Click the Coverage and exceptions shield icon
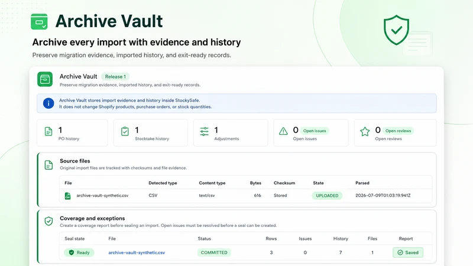The width and height of the screenshot is (473, 266). click(48, 221)
